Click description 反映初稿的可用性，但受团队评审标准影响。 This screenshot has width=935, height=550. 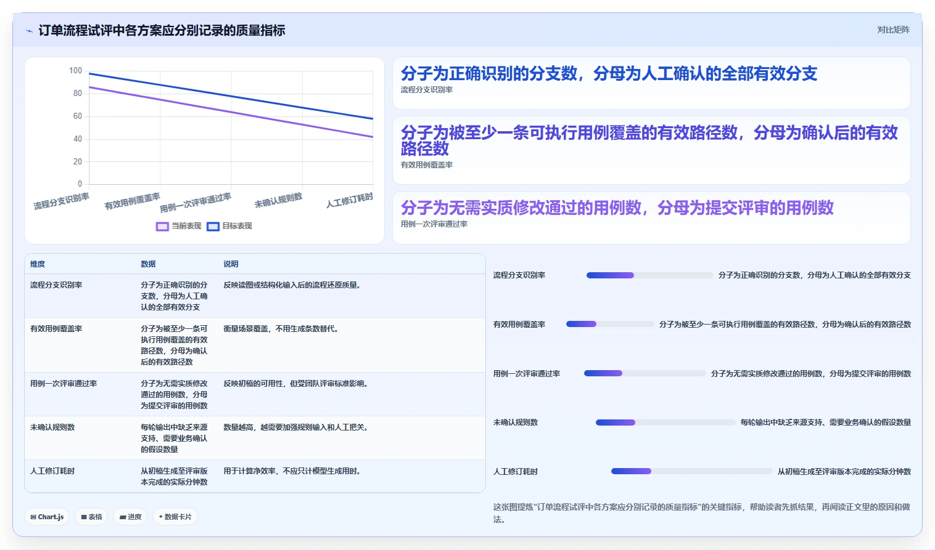(296, 384)
